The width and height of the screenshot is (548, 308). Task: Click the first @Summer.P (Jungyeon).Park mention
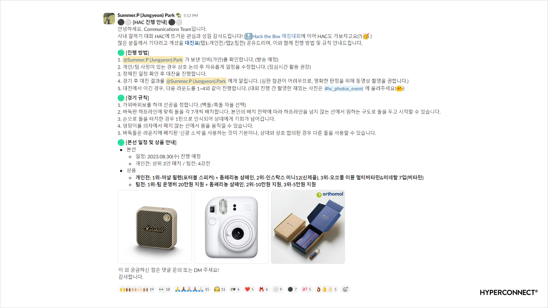pos(153,60)
